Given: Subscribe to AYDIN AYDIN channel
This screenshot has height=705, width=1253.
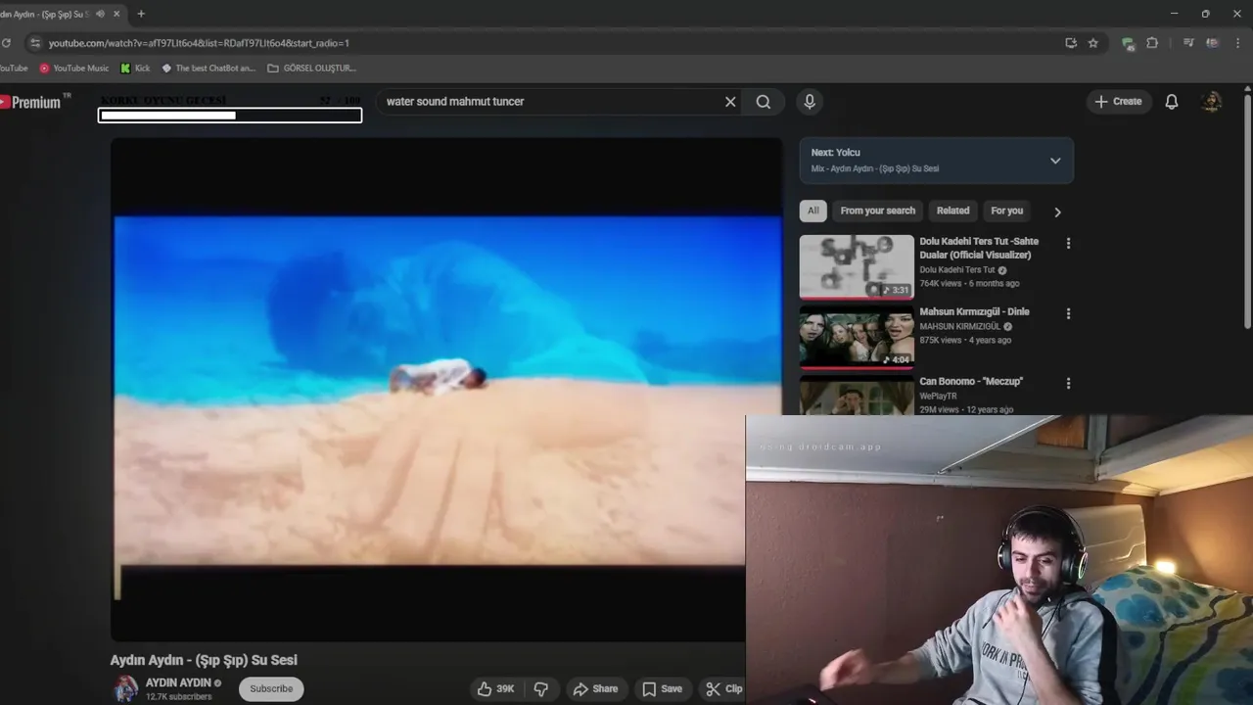Looking at the screenshot, I should 271,688.
